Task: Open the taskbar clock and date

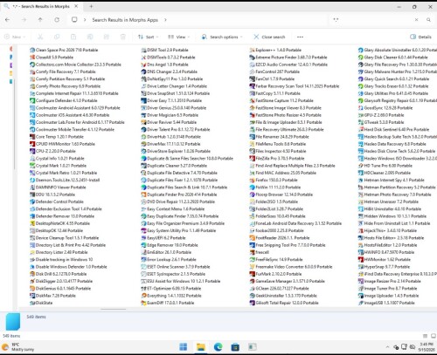Action: tap(427, 346)
